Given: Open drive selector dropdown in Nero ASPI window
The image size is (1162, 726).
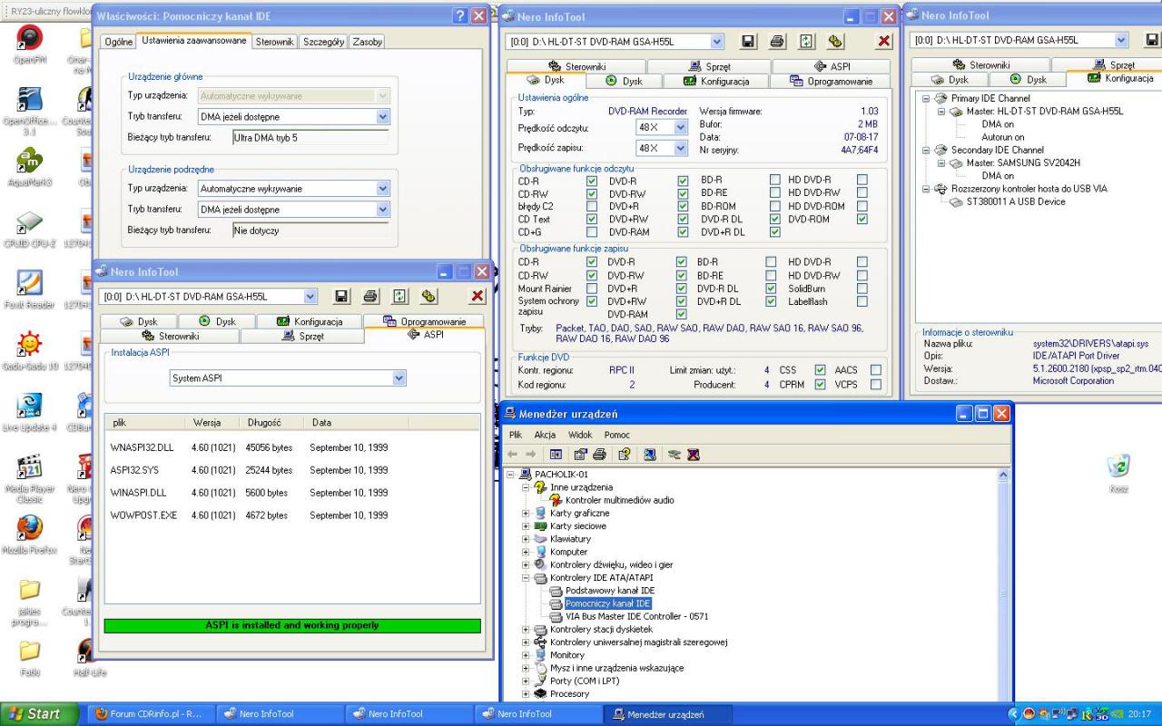Looking at the screenshot, I should click(310, 297).
